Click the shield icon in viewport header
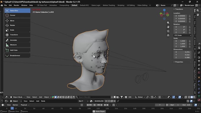This screenshot has height=113, width=201. pyautogui.click(x=126, y=97)
